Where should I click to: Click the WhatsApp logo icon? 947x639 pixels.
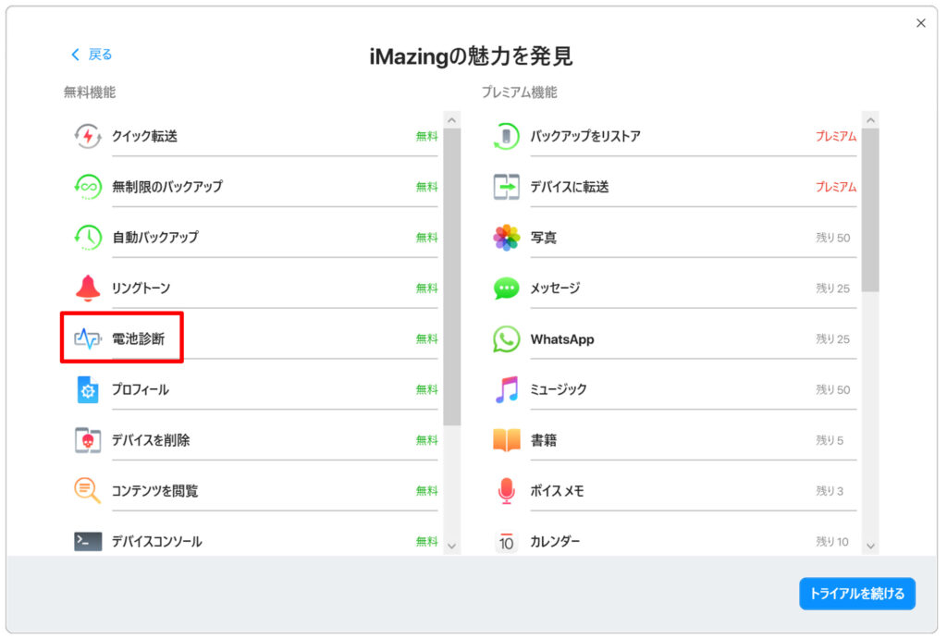click(506, 338)
